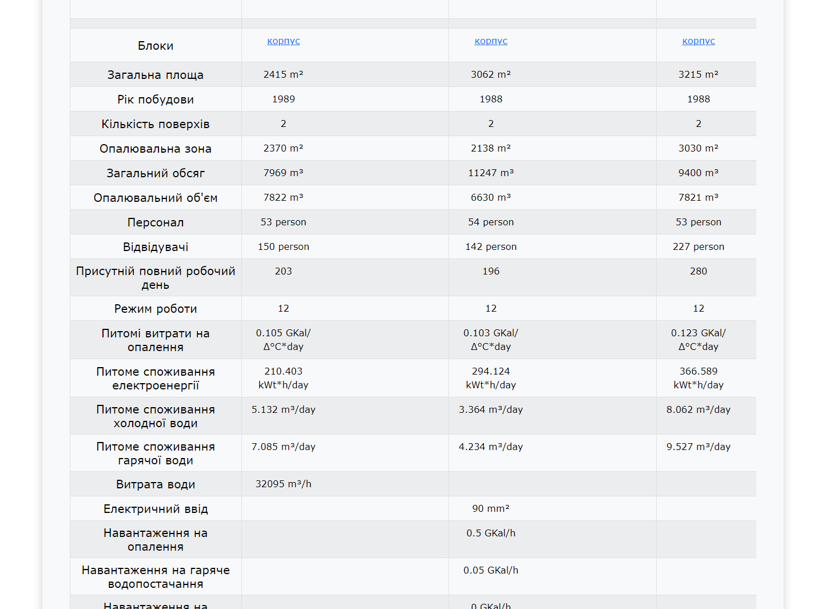The width and height of the screenshot is (822, 609).
Task: Open the корпус link in the first column
Action: tap(283, 41)
